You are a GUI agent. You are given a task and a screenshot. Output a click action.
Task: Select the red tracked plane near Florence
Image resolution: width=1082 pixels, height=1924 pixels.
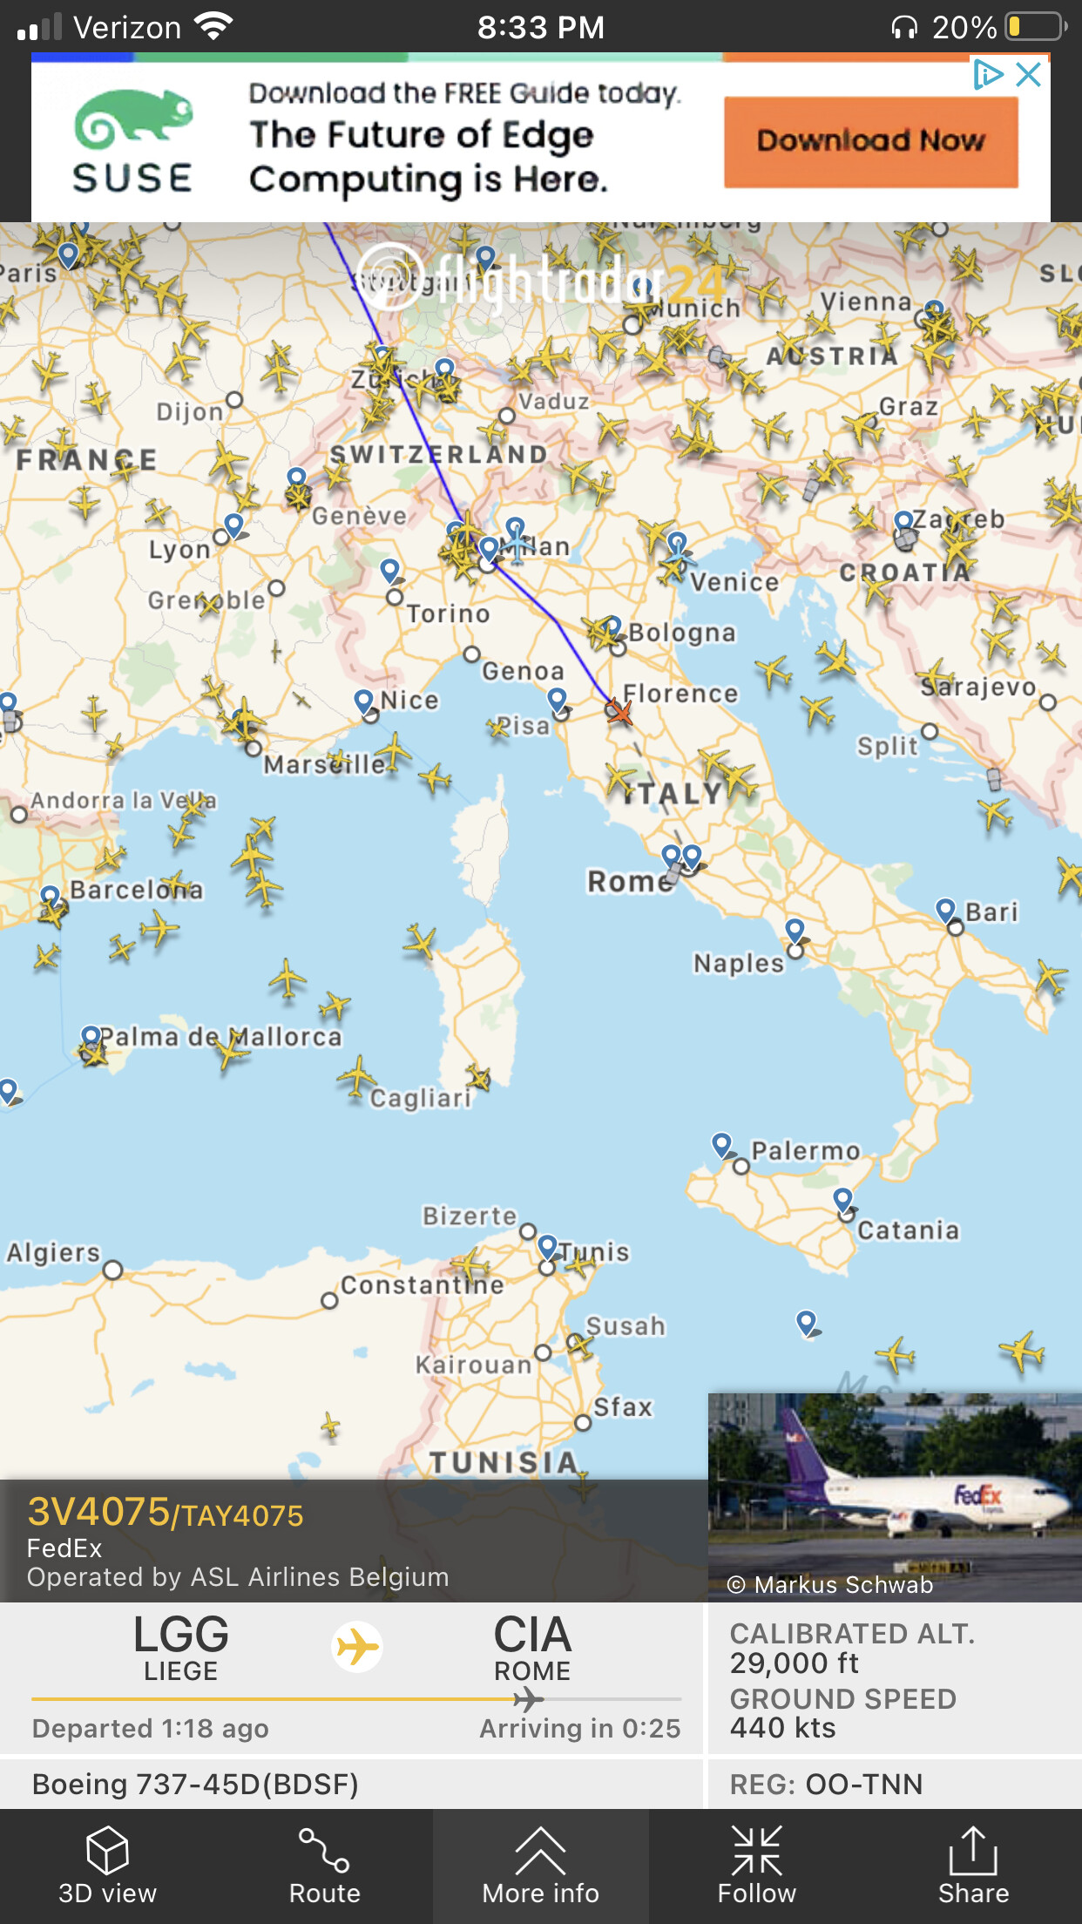pos(619,711)
